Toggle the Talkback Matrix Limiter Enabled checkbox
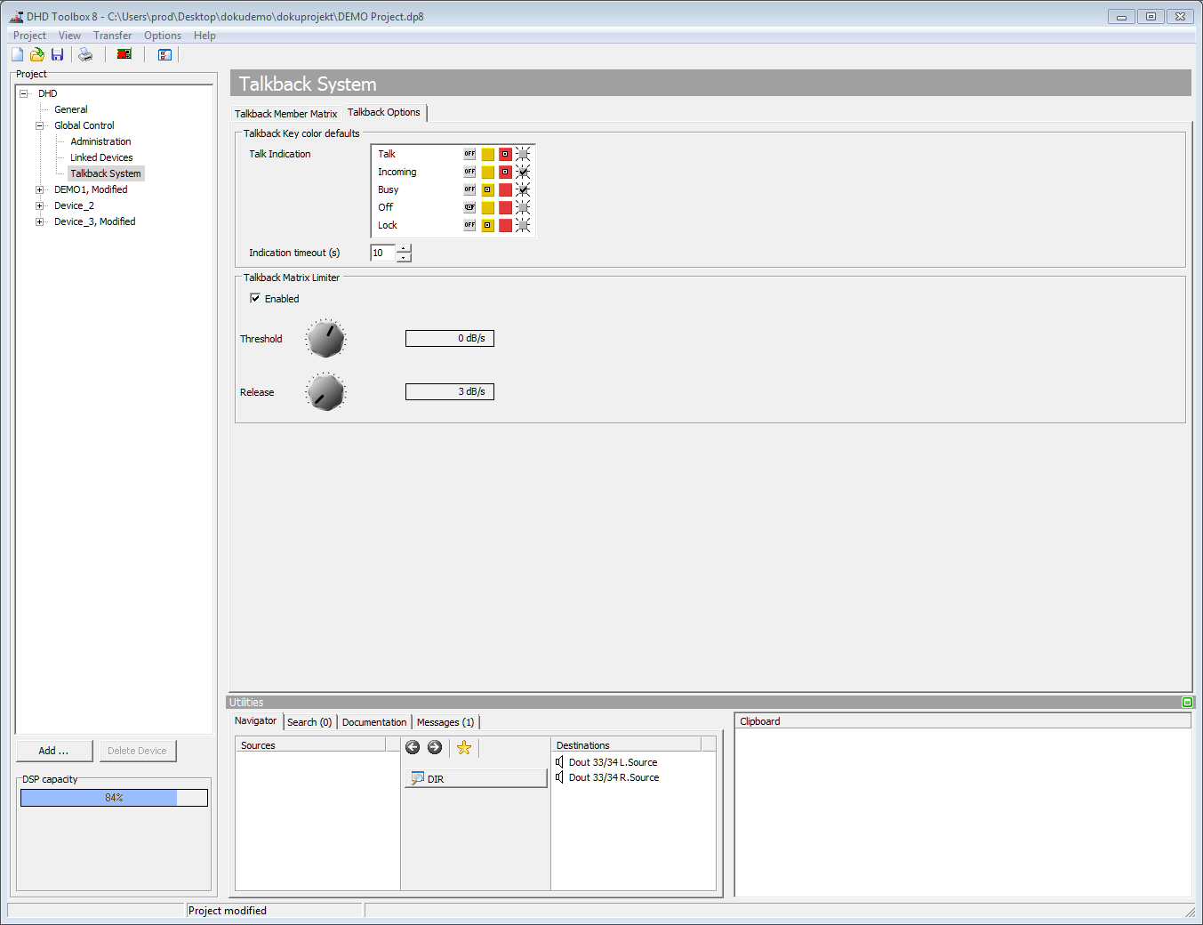The width and height of the screenshot is (1203, 925). [255, 298]
